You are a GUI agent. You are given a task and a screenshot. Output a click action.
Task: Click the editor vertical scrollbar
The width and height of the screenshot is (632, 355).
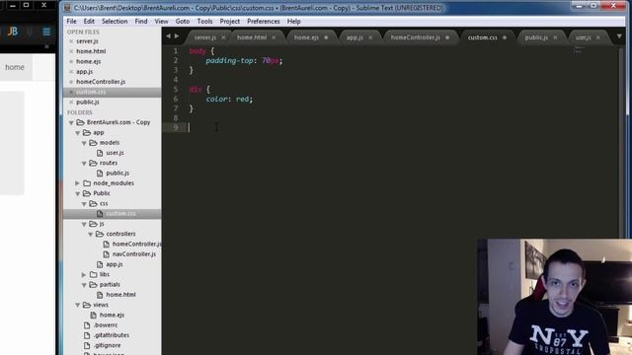point(622,141)
